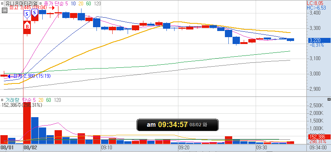The width and height of the screenshot is (331, 152).
Task: Click the 2,000K volume axis label
Action: tap(316, 113)
